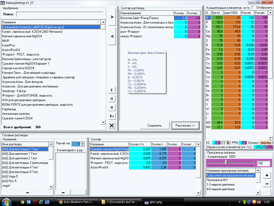
Task: Click the "<" remove fertilizer arrow button
Action: [x=112, y=37]
